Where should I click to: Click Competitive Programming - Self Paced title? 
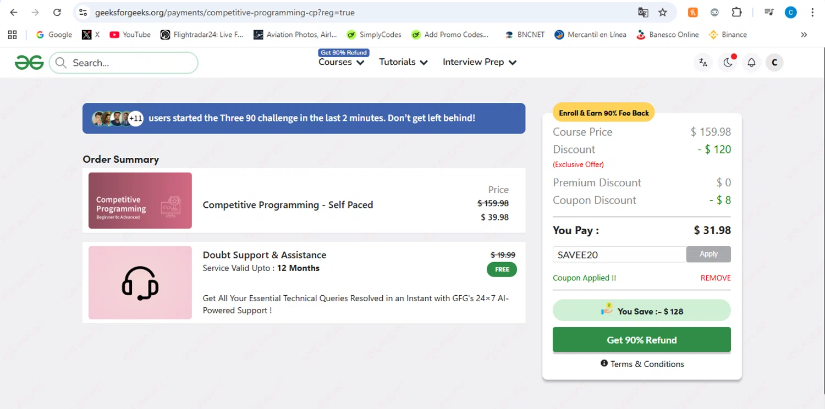288,204
